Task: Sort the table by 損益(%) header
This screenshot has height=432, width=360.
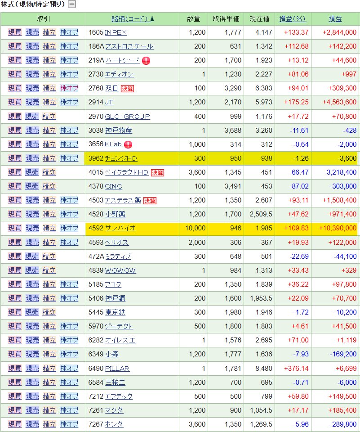Action: click(292, 19)
